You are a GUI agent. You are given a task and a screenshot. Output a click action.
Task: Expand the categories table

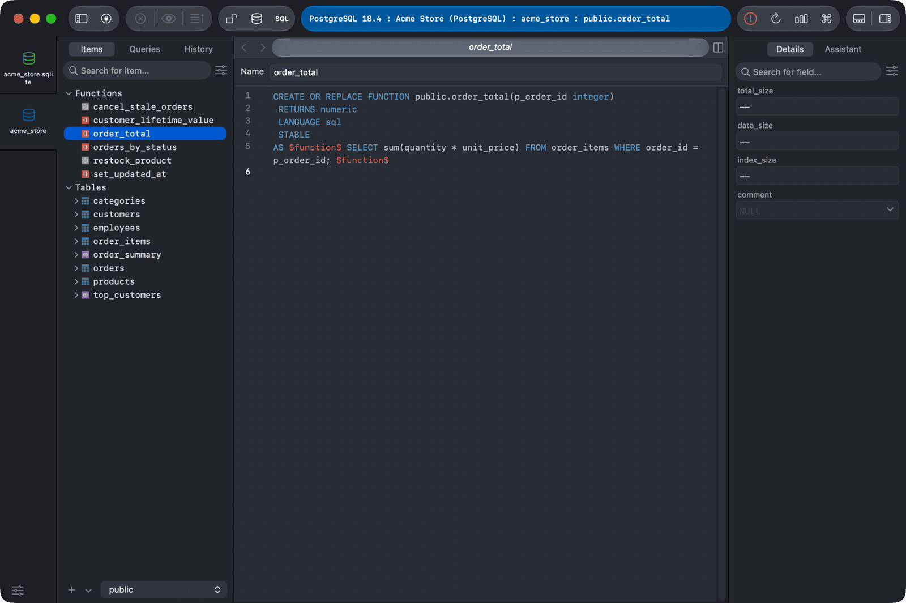coord(76,201)
